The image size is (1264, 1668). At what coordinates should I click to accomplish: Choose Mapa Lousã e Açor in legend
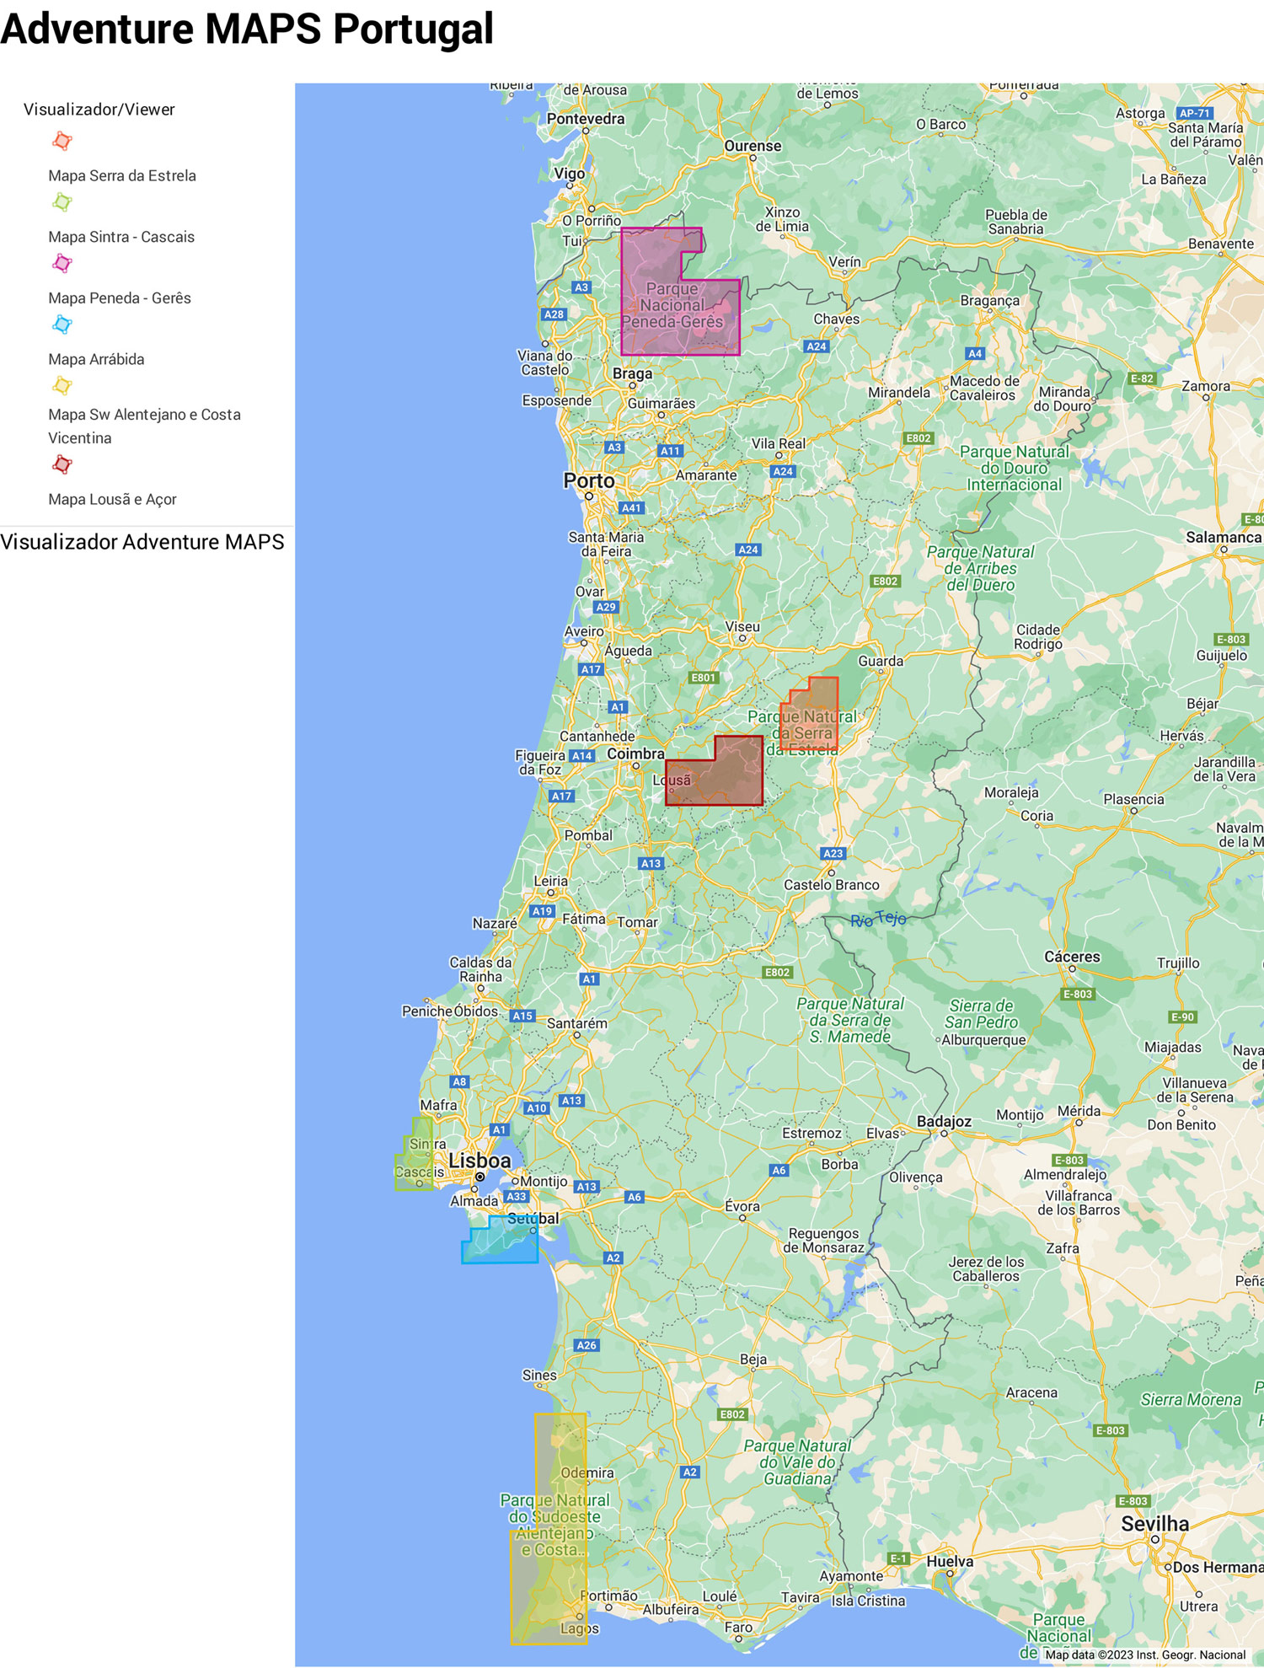pyautogui.click(x=112, y=499)
